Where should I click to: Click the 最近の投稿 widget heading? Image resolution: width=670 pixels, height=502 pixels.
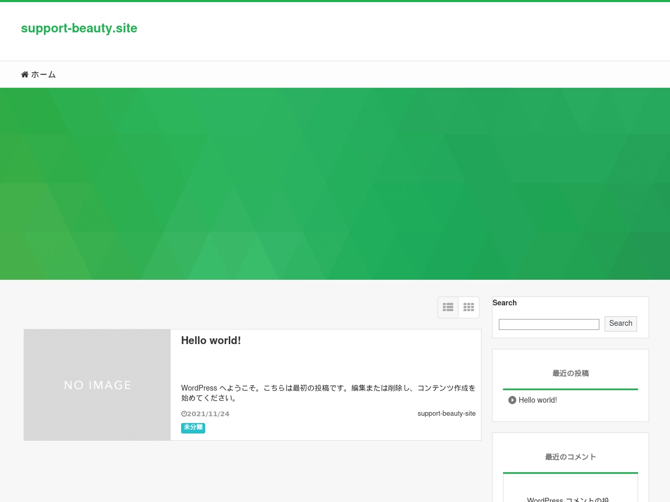pos(571,373)
